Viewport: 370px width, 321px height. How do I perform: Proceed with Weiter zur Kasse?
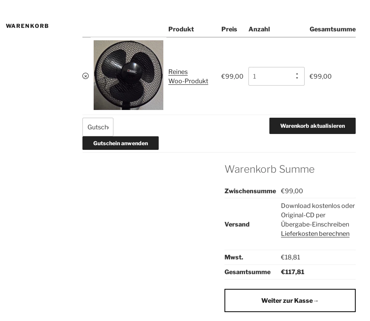point(290,300)
